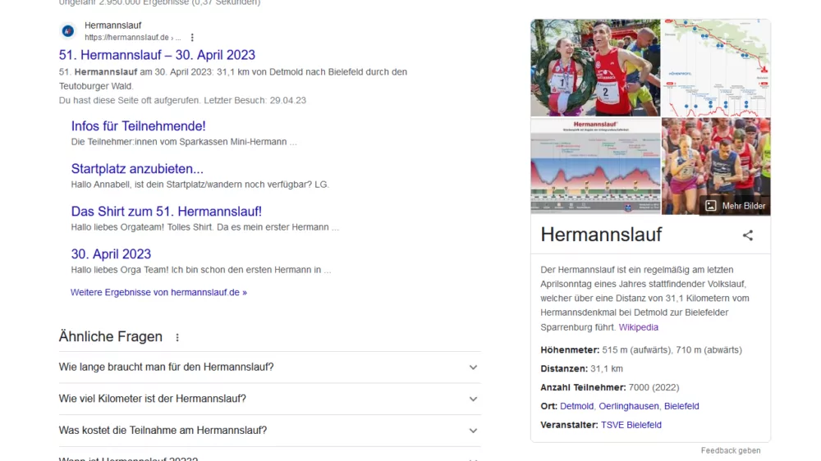Screen dimensions: 821x461
Task: Click 'Weitere Ergebnisse von hermannslauf.de'
Action: point(158,293)
